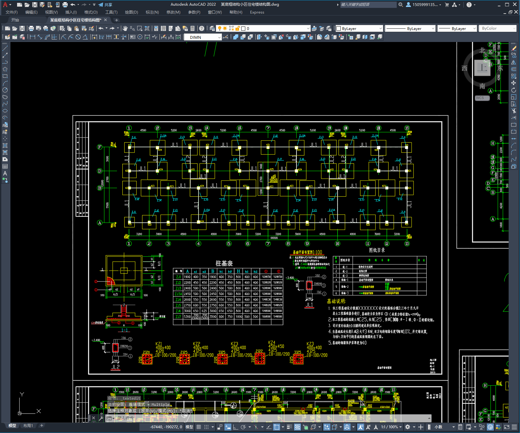520x433 pixels.
Task: Select the Circle tool in draw toolbar
Action: point(5,90)
